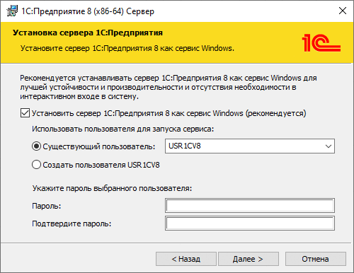Focus the Пароль input field

pyautogui.click(x=250, y=205)
